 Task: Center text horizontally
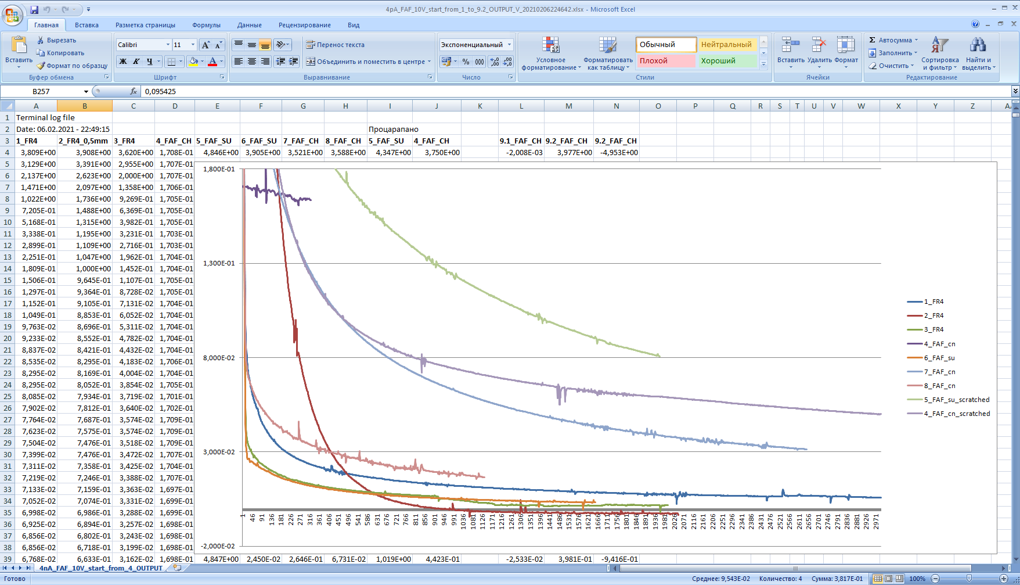pyautogui.click(x=251, y=61)
